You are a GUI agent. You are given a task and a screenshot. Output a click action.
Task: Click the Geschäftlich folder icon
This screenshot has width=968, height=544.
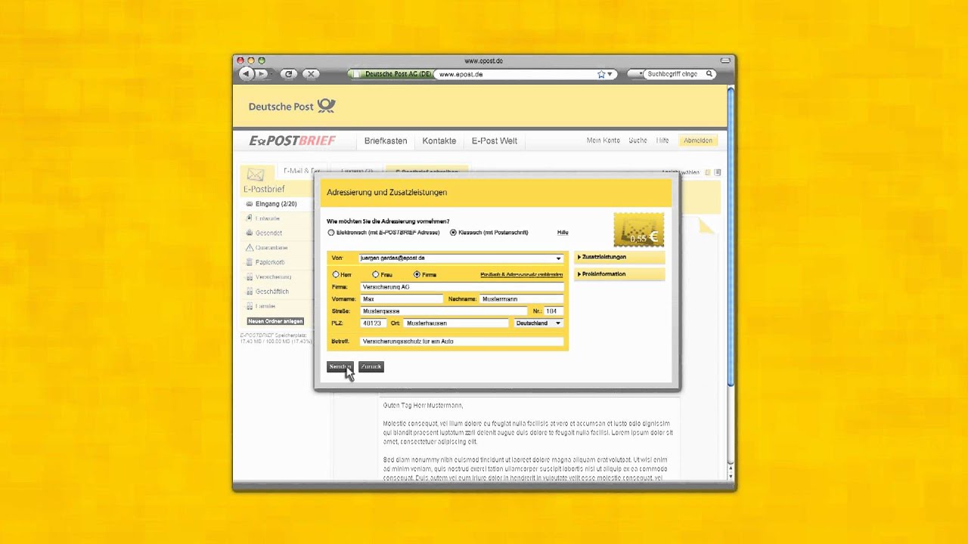tap(250, 292)
